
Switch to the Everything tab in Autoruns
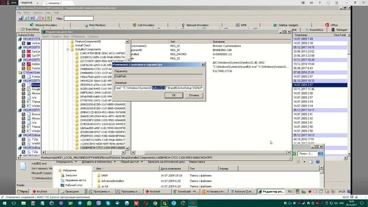[30, 29]
